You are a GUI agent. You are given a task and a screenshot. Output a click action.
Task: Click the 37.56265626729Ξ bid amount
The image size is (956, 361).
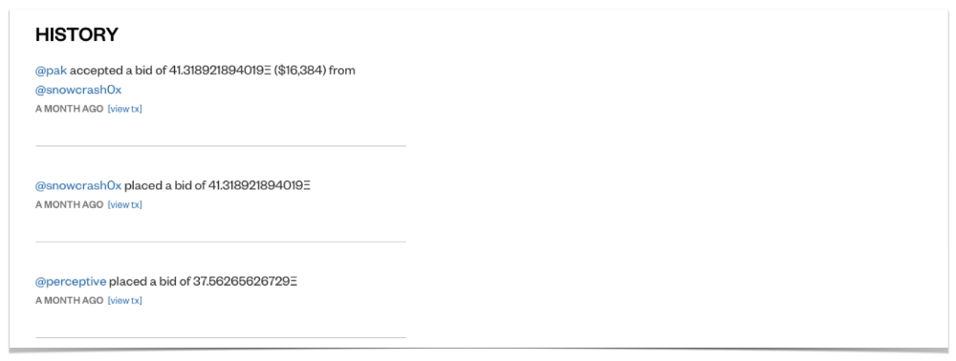(246, 282)
